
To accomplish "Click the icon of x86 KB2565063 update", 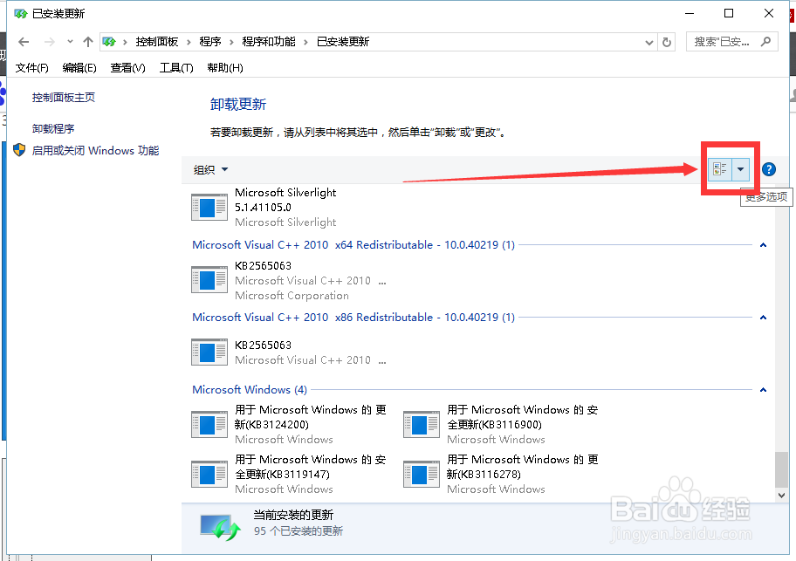I will pos(209,352).
